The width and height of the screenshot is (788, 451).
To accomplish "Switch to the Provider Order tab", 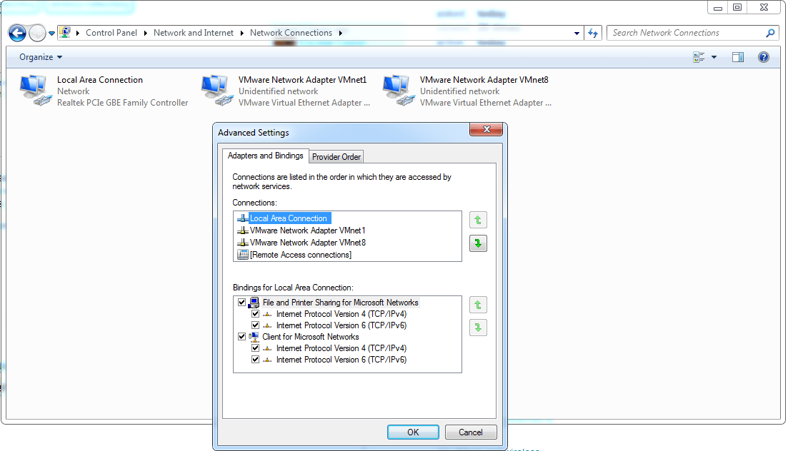I will [x=336, y=157].
